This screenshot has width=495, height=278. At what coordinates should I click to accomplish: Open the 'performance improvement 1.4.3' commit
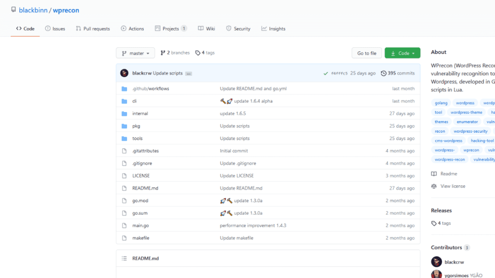(x=253, y=225)
